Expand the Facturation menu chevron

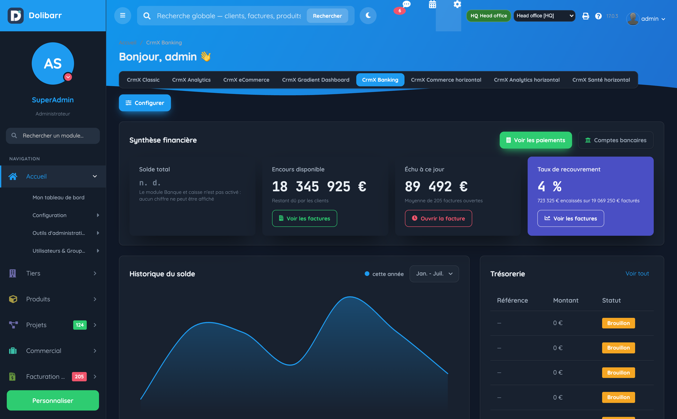(x=95, y=376)
